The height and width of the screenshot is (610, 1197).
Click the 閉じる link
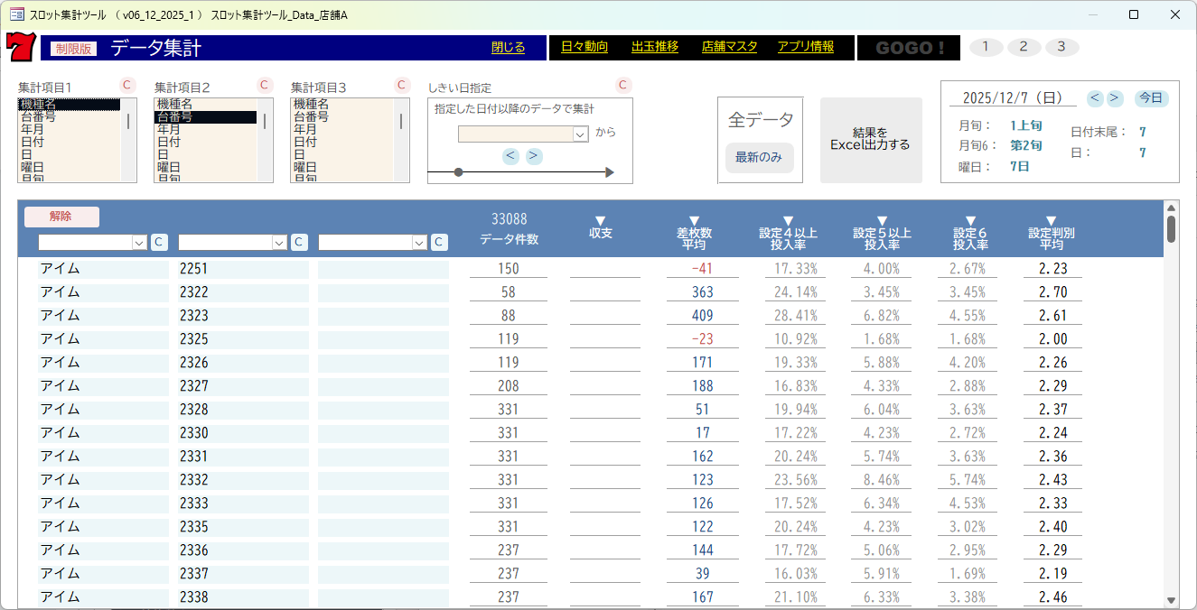pyautogui.click(x=509, y=47)
